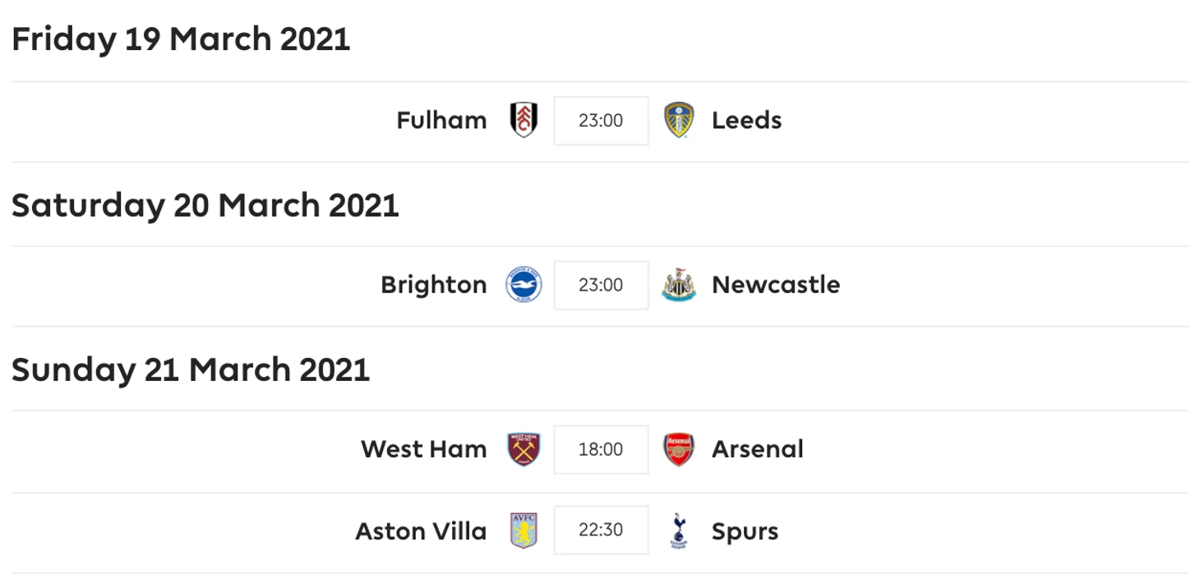The width and height of the screenshot is (1200, 583).
Task: Click the Leeds club crest
Action: pos(679,121)
